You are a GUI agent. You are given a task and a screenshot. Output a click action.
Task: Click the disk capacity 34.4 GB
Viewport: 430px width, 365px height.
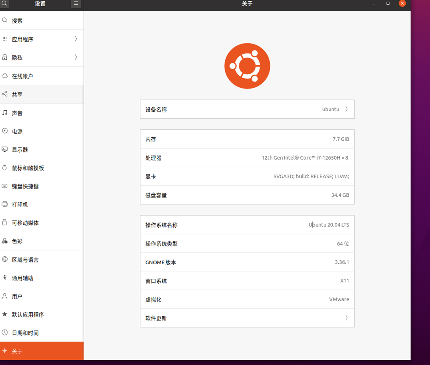340,195
